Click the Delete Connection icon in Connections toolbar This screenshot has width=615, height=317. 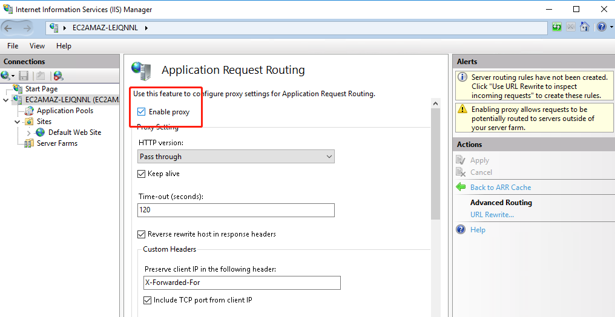click(58, 76)
